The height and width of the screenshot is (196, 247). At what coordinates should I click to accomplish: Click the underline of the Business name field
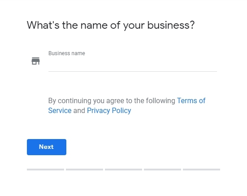coord(133,71)
